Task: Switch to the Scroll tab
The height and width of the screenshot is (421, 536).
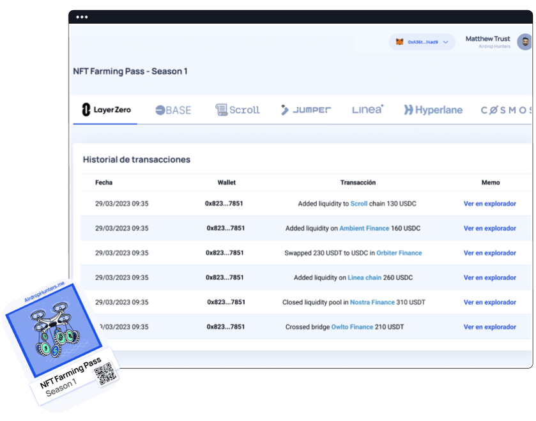Action: point(238,110)
